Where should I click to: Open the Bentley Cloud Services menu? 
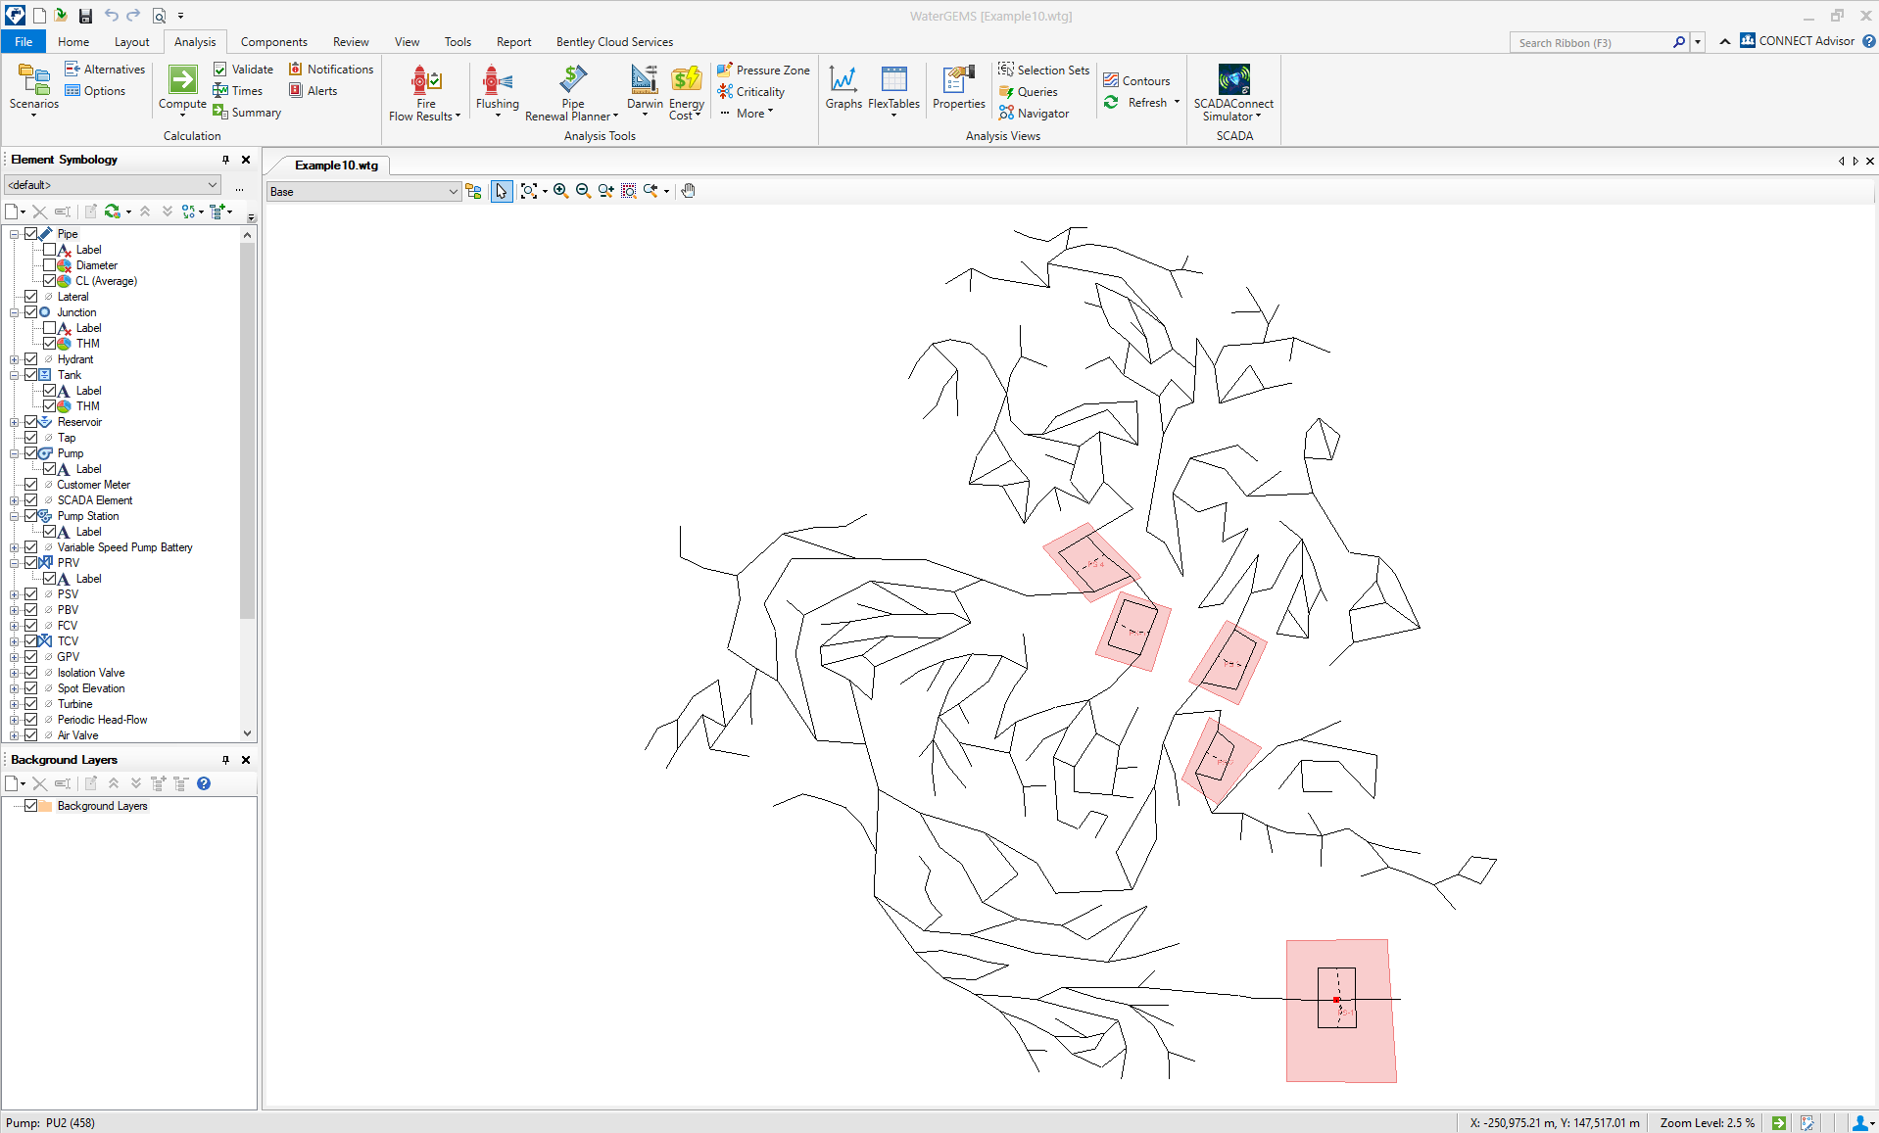pos(613,41)
